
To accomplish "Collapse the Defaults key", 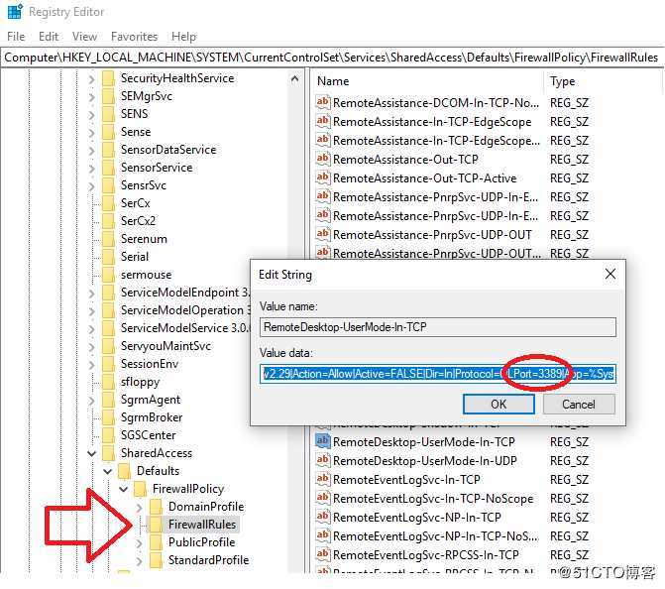I will (x=108, y=471).
